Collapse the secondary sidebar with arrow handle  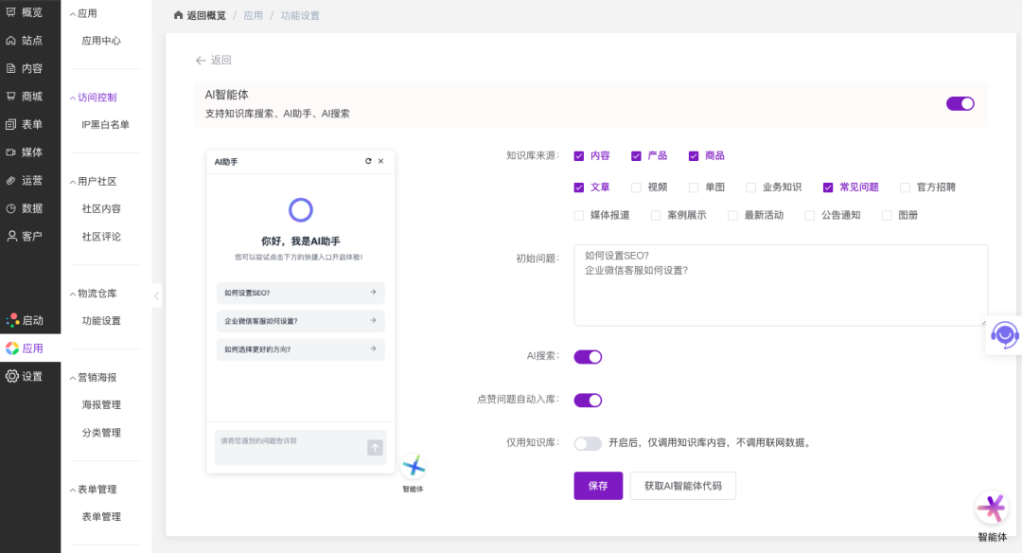[157, 295]
